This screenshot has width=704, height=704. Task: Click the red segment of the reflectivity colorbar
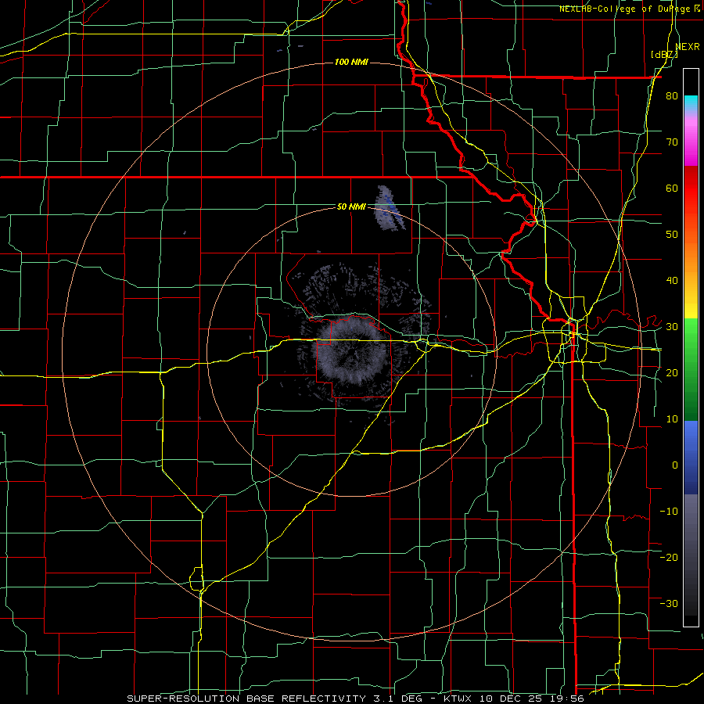click(x=691, y=199)
